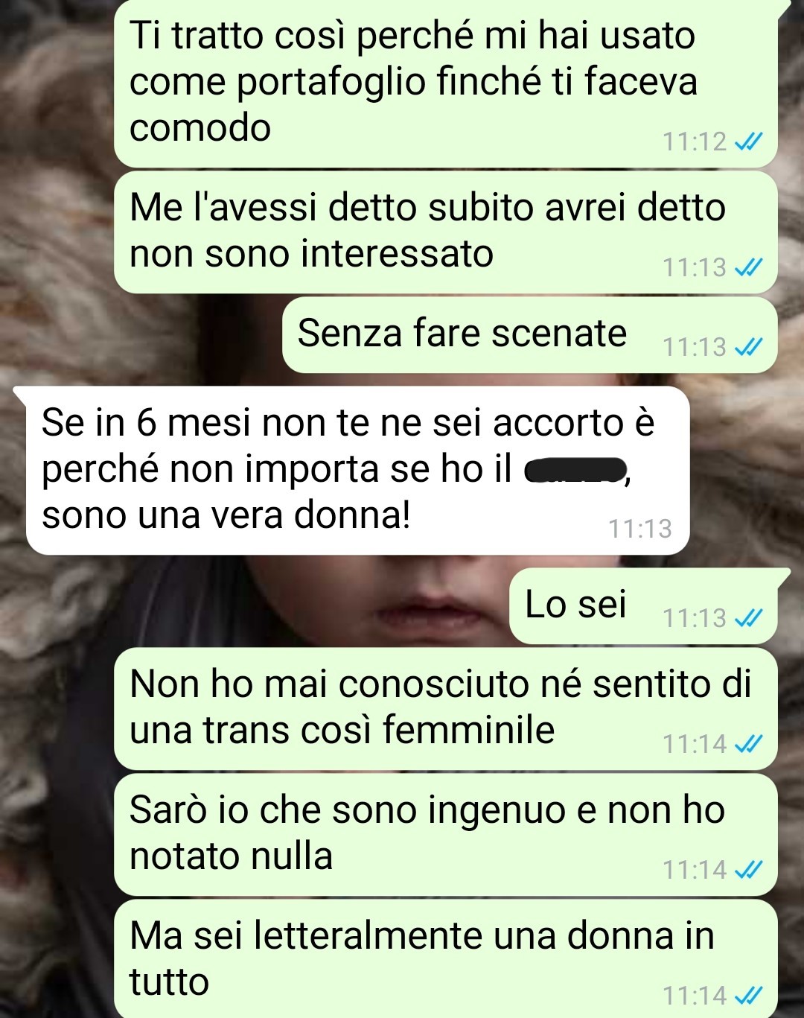Tap the 11:12 timestamp on the first message
The image size is (804, 1018).
click(695, 141)
